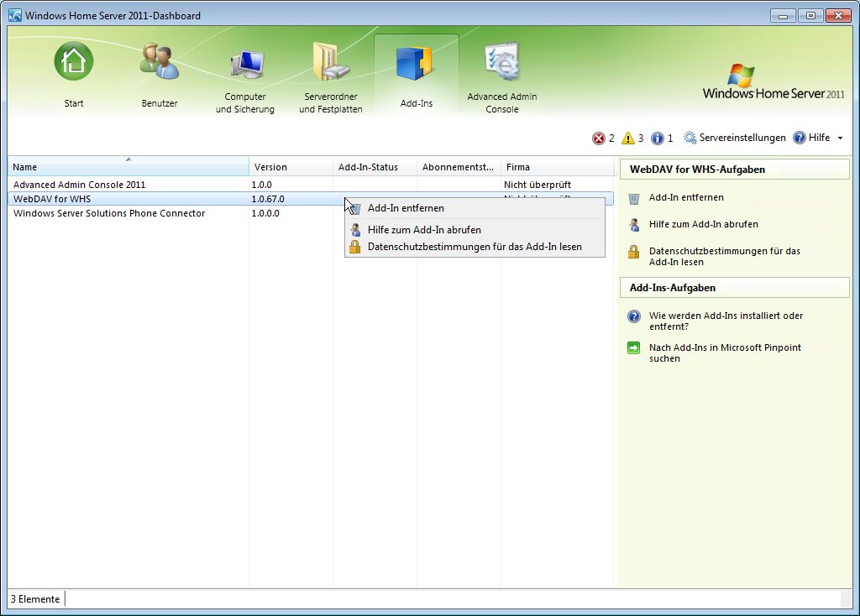Click lock icon beside Datenschutzbestimmungen in task pane
This screenshot has width=860, height=616.
tap(634, 252)
